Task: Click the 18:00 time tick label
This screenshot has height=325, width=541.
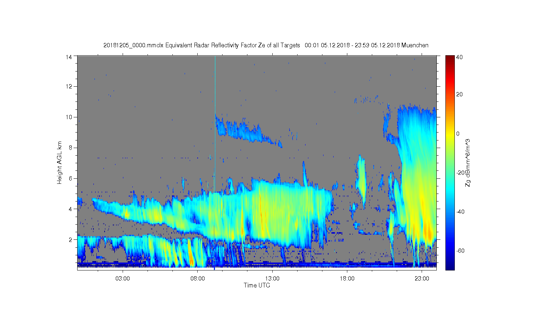Action: point(347,279)
